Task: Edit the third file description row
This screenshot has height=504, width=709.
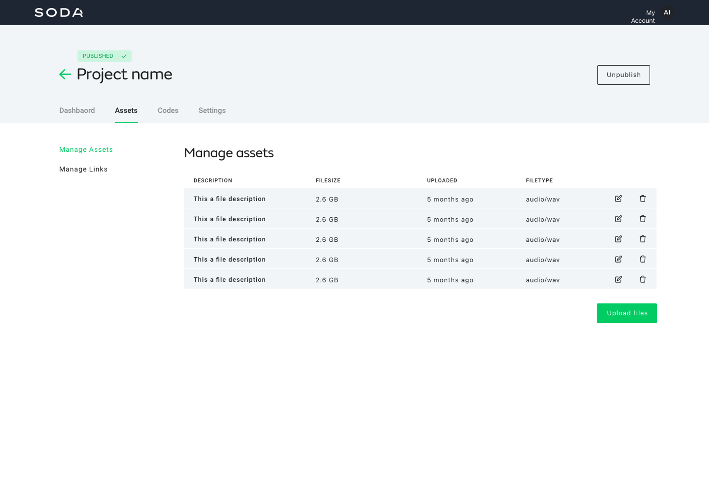Action: coord(618,239)
